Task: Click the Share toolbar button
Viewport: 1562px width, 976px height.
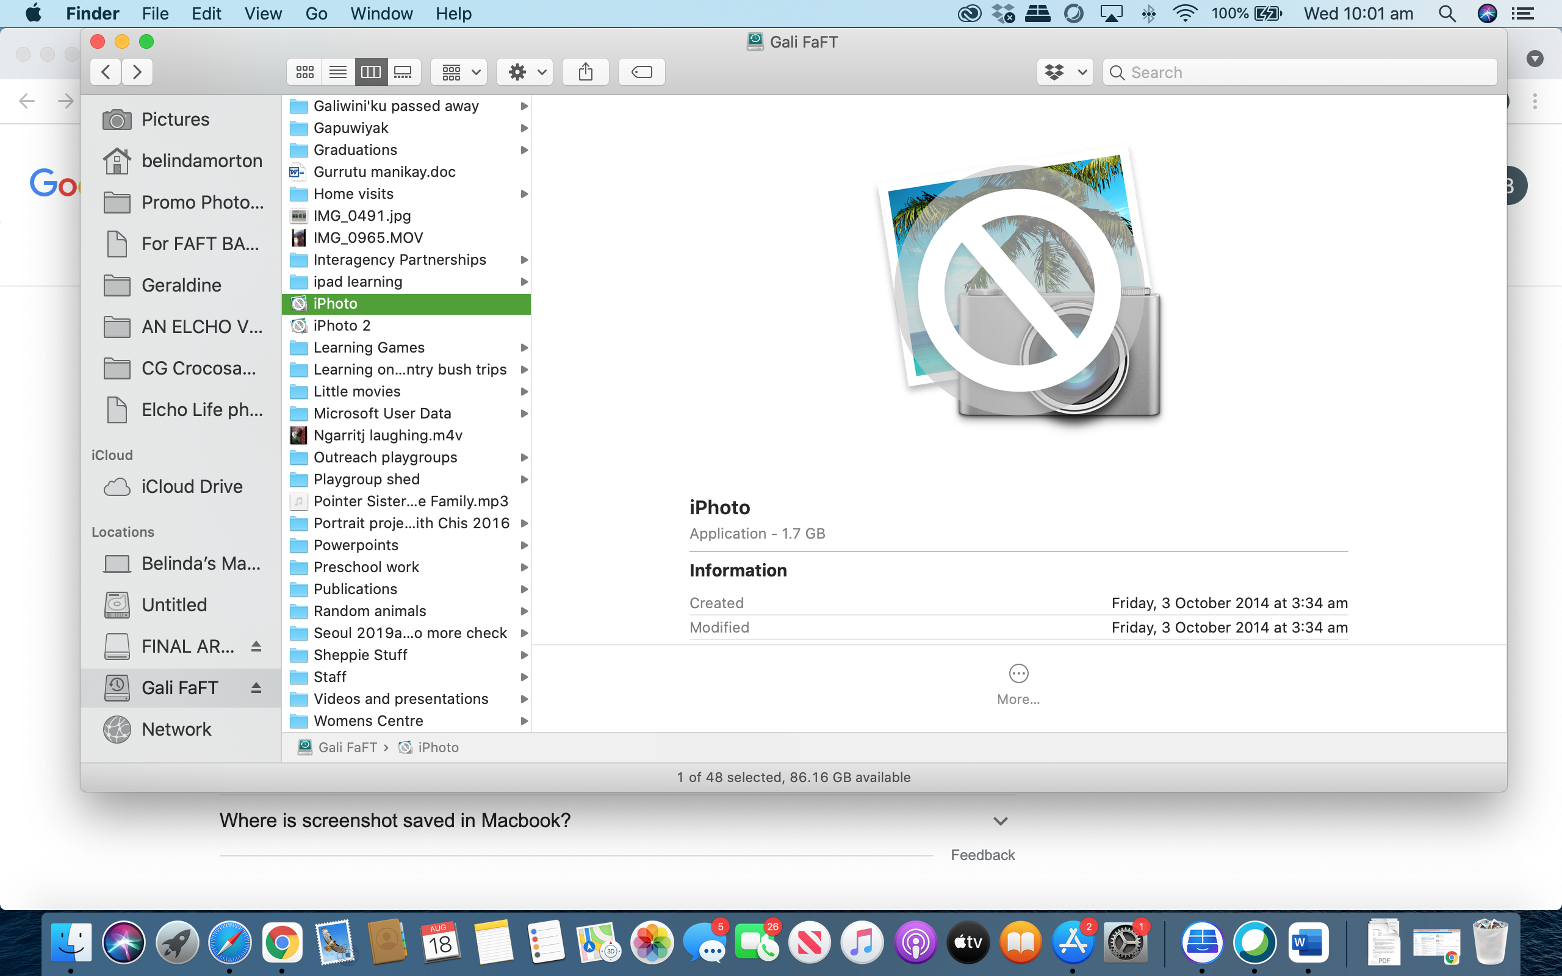Action: (x=585, y=71)
